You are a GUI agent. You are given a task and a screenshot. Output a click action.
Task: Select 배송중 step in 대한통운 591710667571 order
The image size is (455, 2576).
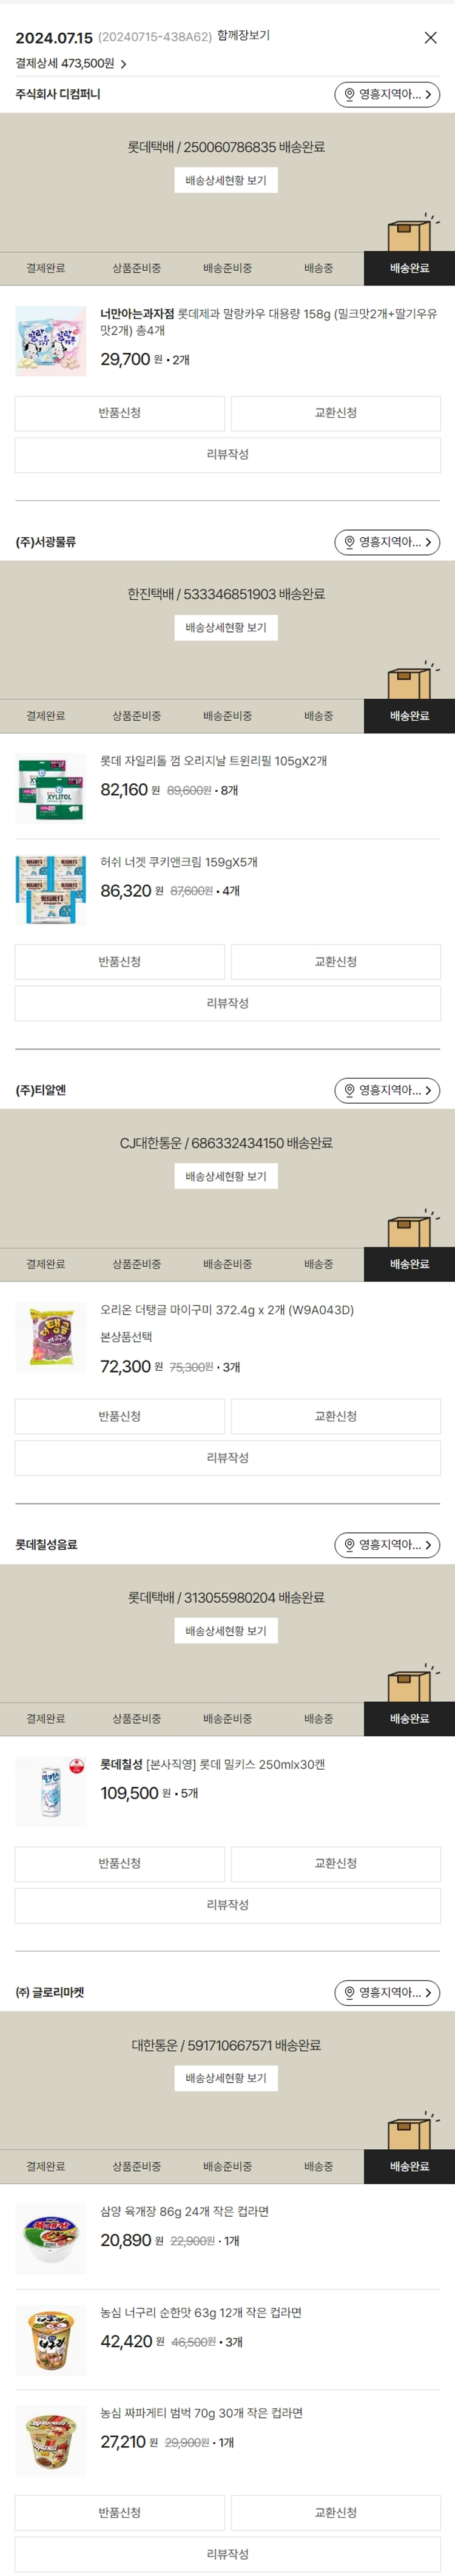coord(318,2166)
